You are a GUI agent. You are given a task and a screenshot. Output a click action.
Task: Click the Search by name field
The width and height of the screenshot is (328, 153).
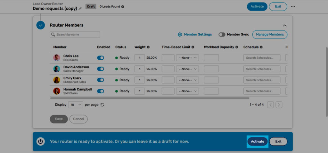[x=75, y=34]
